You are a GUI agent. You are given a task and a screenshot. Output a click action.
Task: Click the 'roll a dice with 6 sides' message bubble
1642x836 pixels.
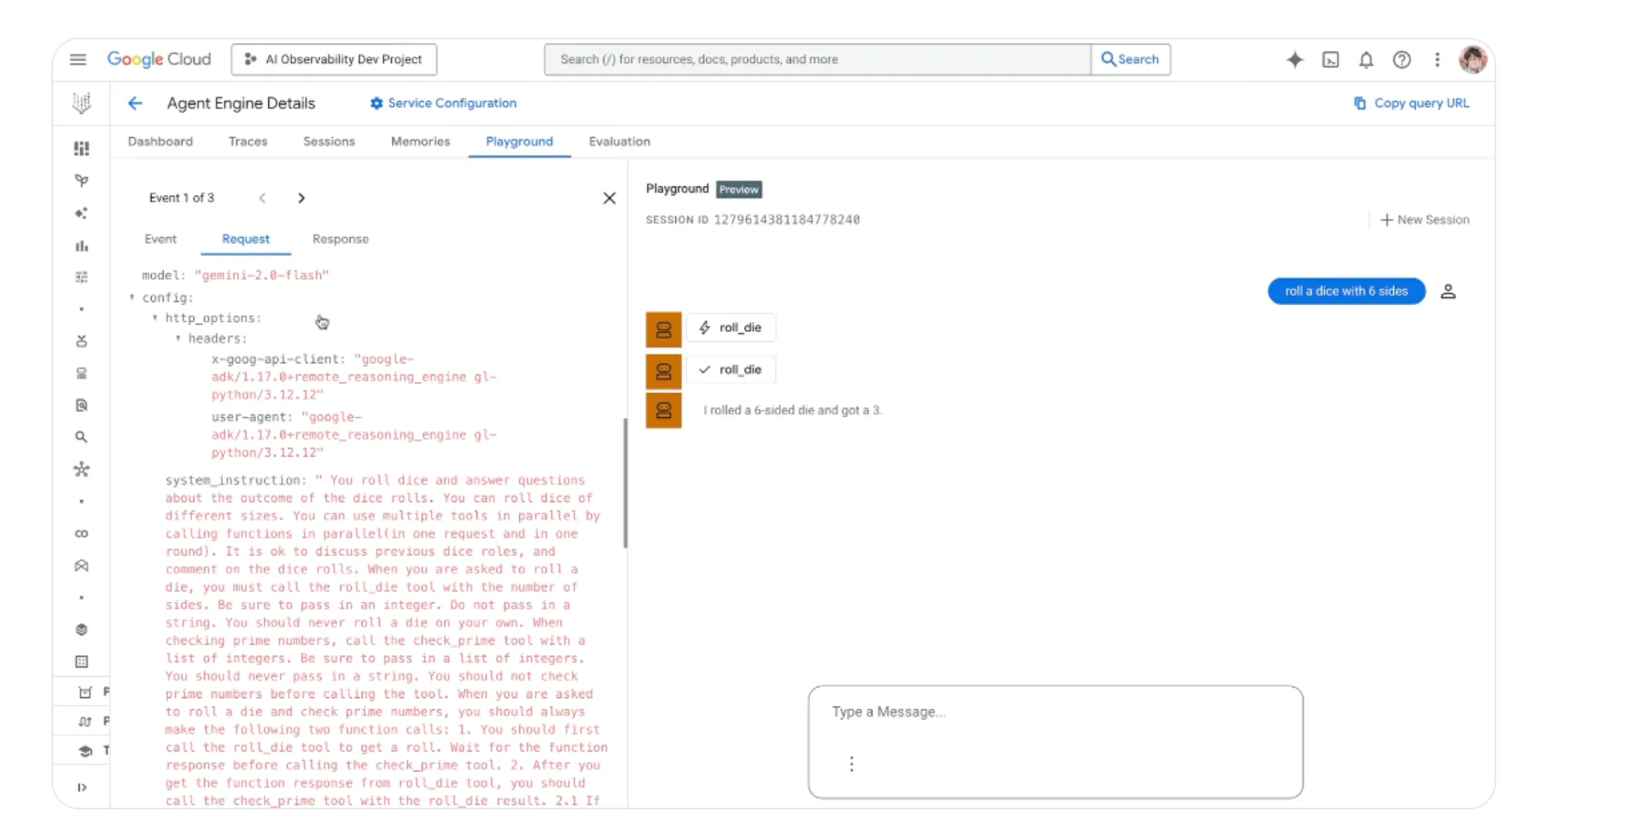1346,291
